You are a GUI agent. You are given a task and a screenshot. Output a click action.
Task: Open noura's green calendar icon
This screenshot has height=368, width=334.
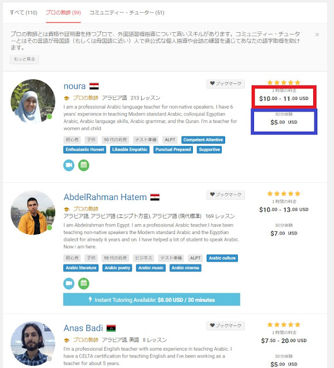pos(83,165)
